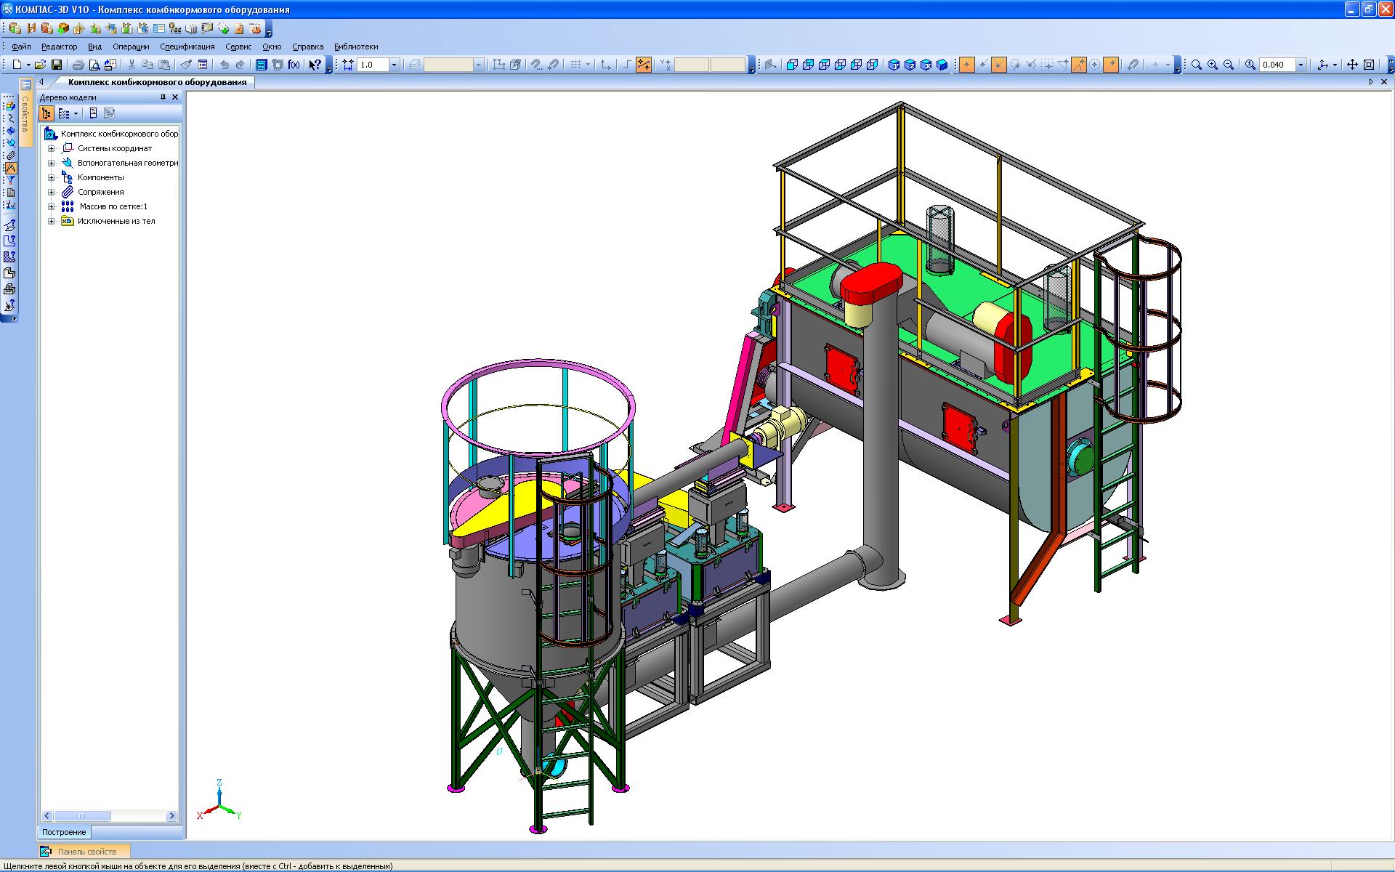Viewport: 1395px width, 872px height.
Task: Open the Операции menu
Action: pyautogui.click(x=131, y=47)
